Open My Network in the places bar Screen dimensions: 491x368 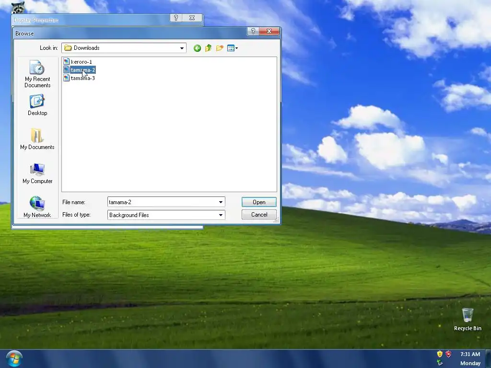37,207
